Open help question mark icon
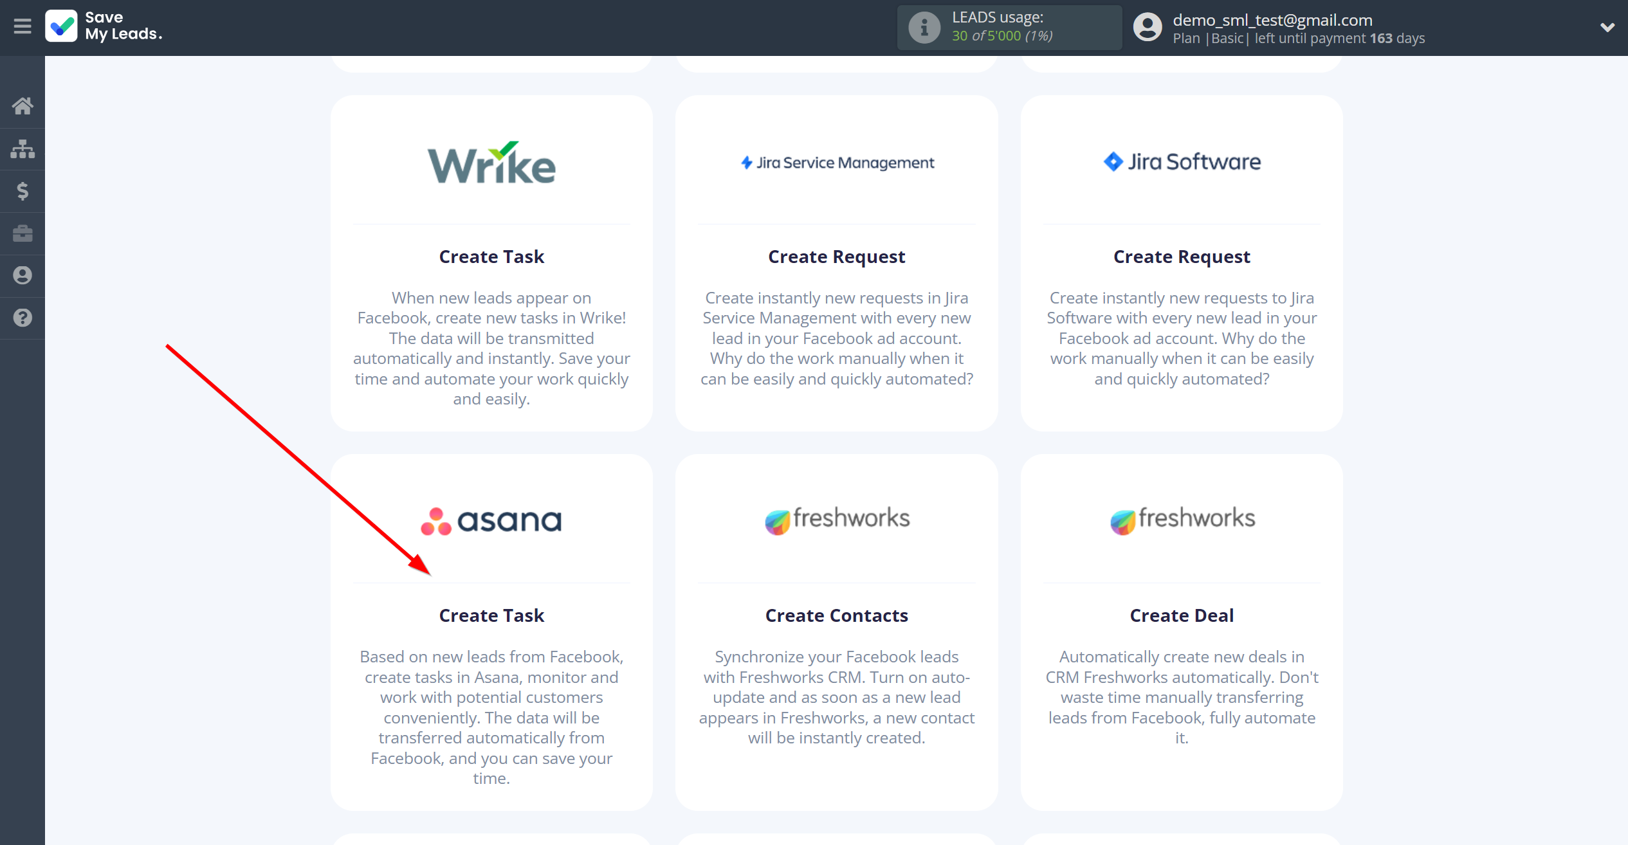The image size is (1628, 845). [x=23, y=318]
